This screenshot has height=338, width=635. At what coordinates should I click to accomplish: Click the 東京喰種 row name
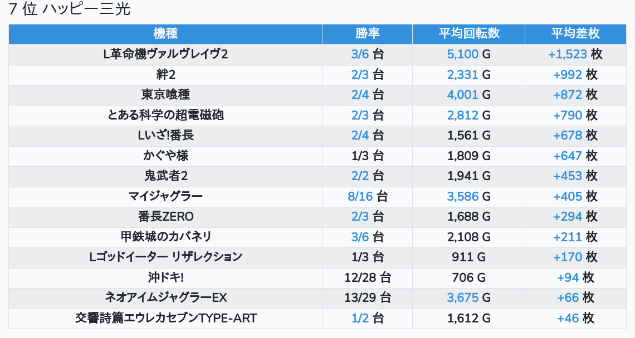[166, 95]
